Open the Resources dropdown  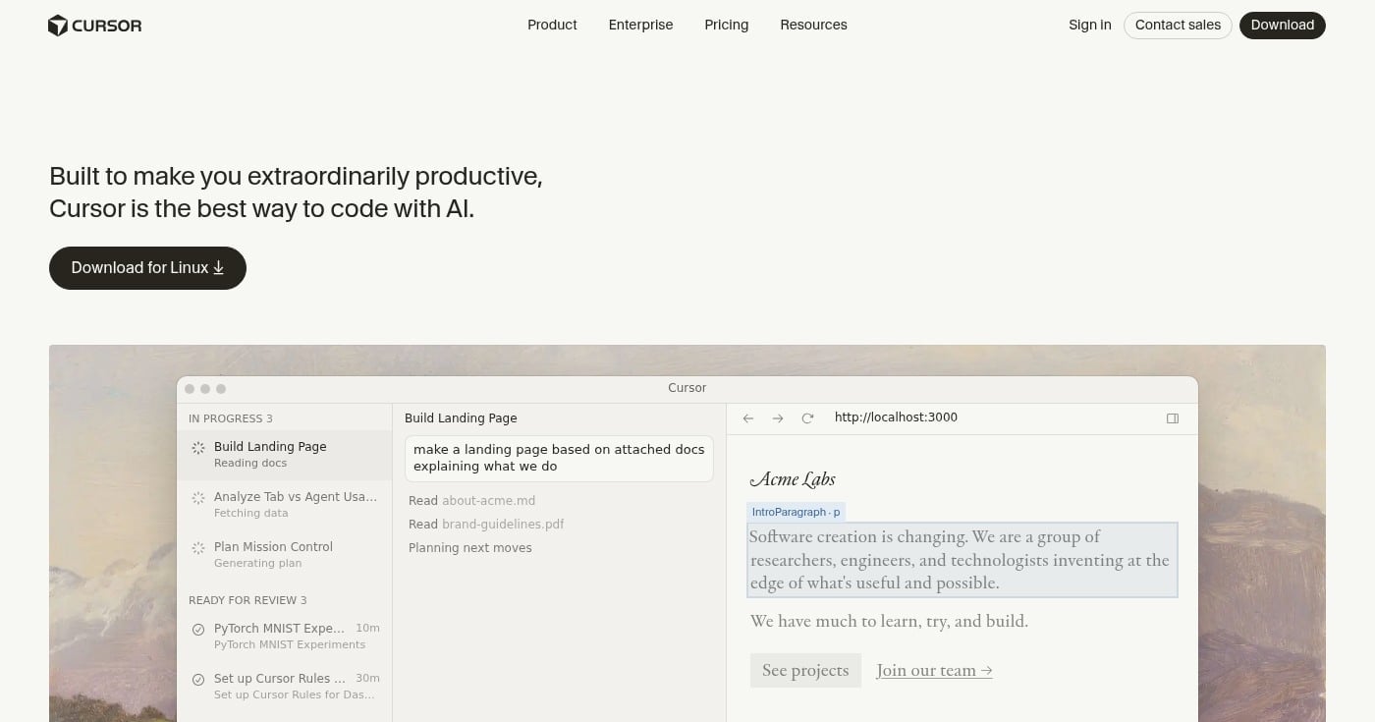[x=813, y=25]
